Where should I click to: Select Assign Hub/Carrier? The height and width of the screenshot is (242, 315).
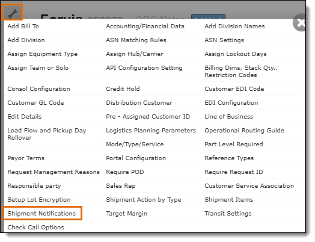pyautogui.click(x=135, y=54)
